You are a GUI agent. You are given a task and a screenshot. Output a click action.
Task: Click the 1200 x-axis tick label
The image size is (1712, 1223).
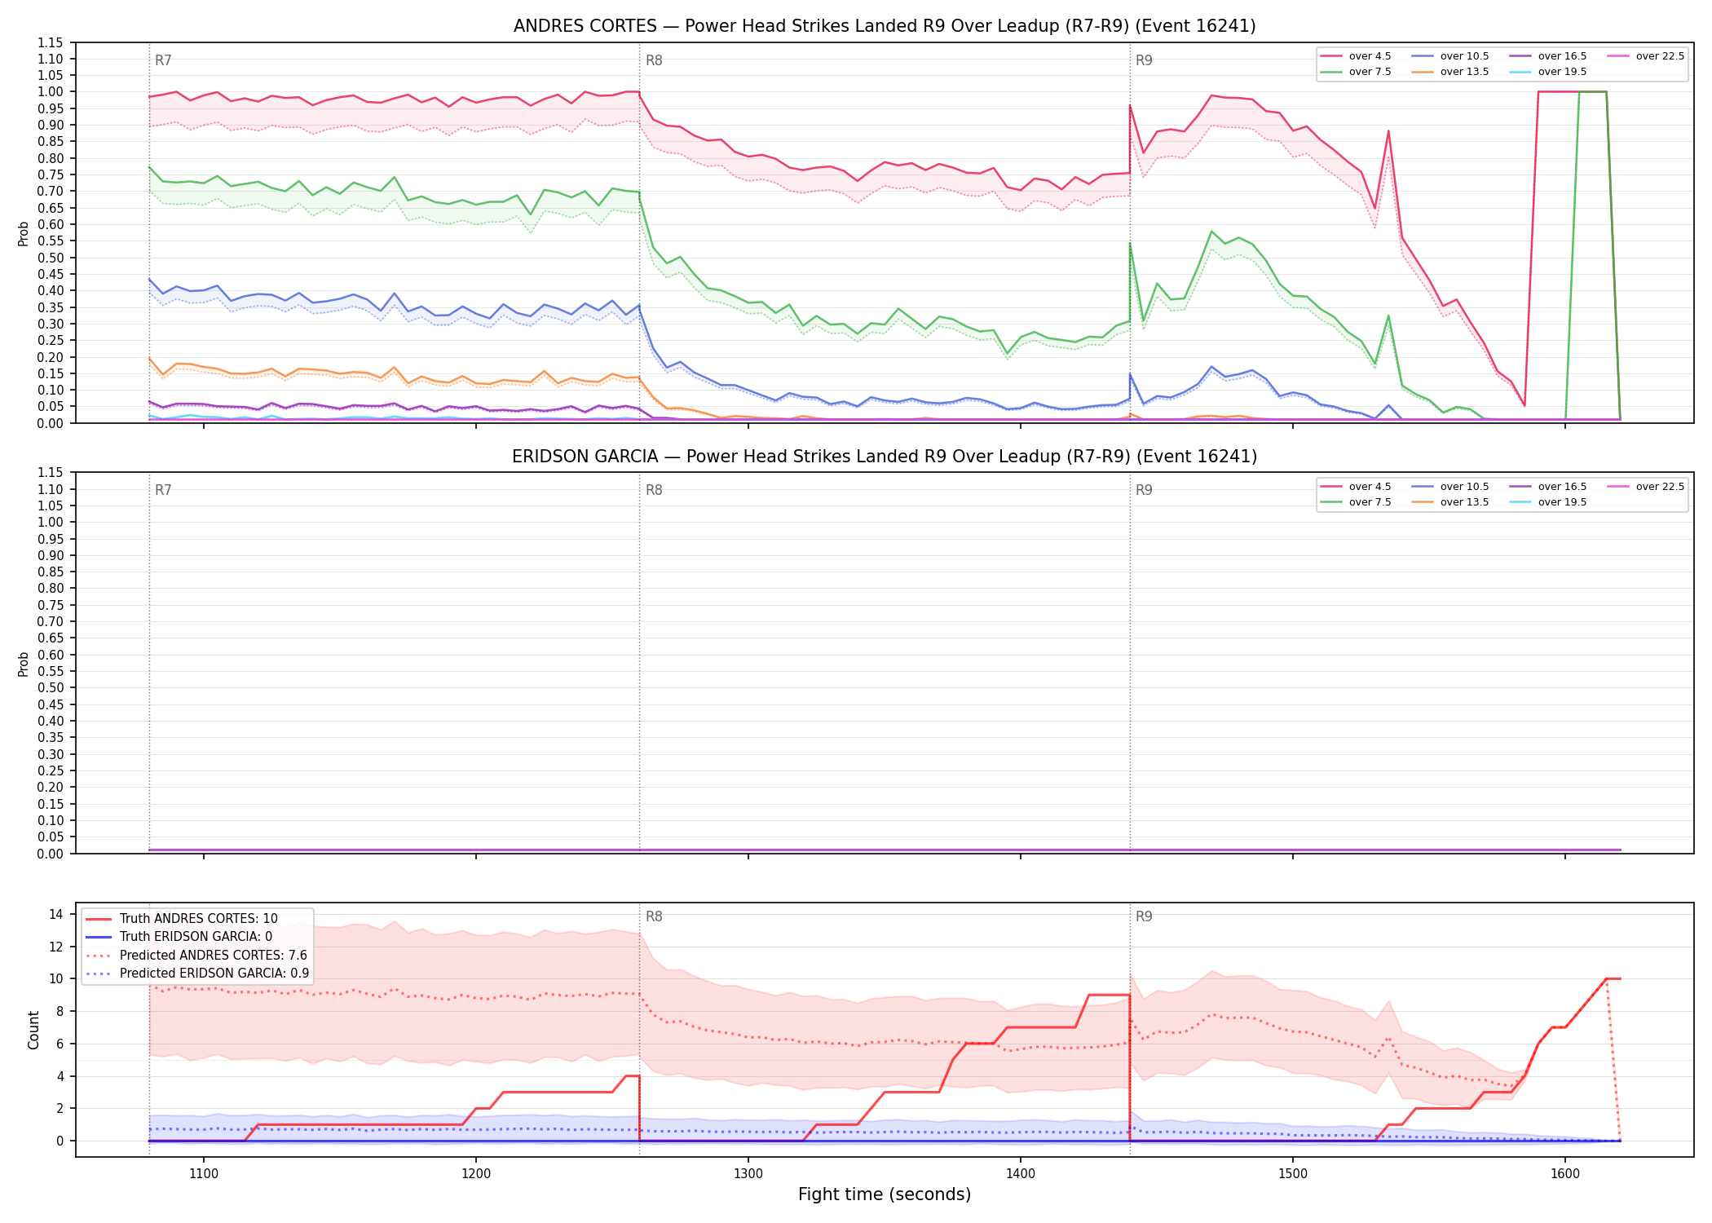476,1174
